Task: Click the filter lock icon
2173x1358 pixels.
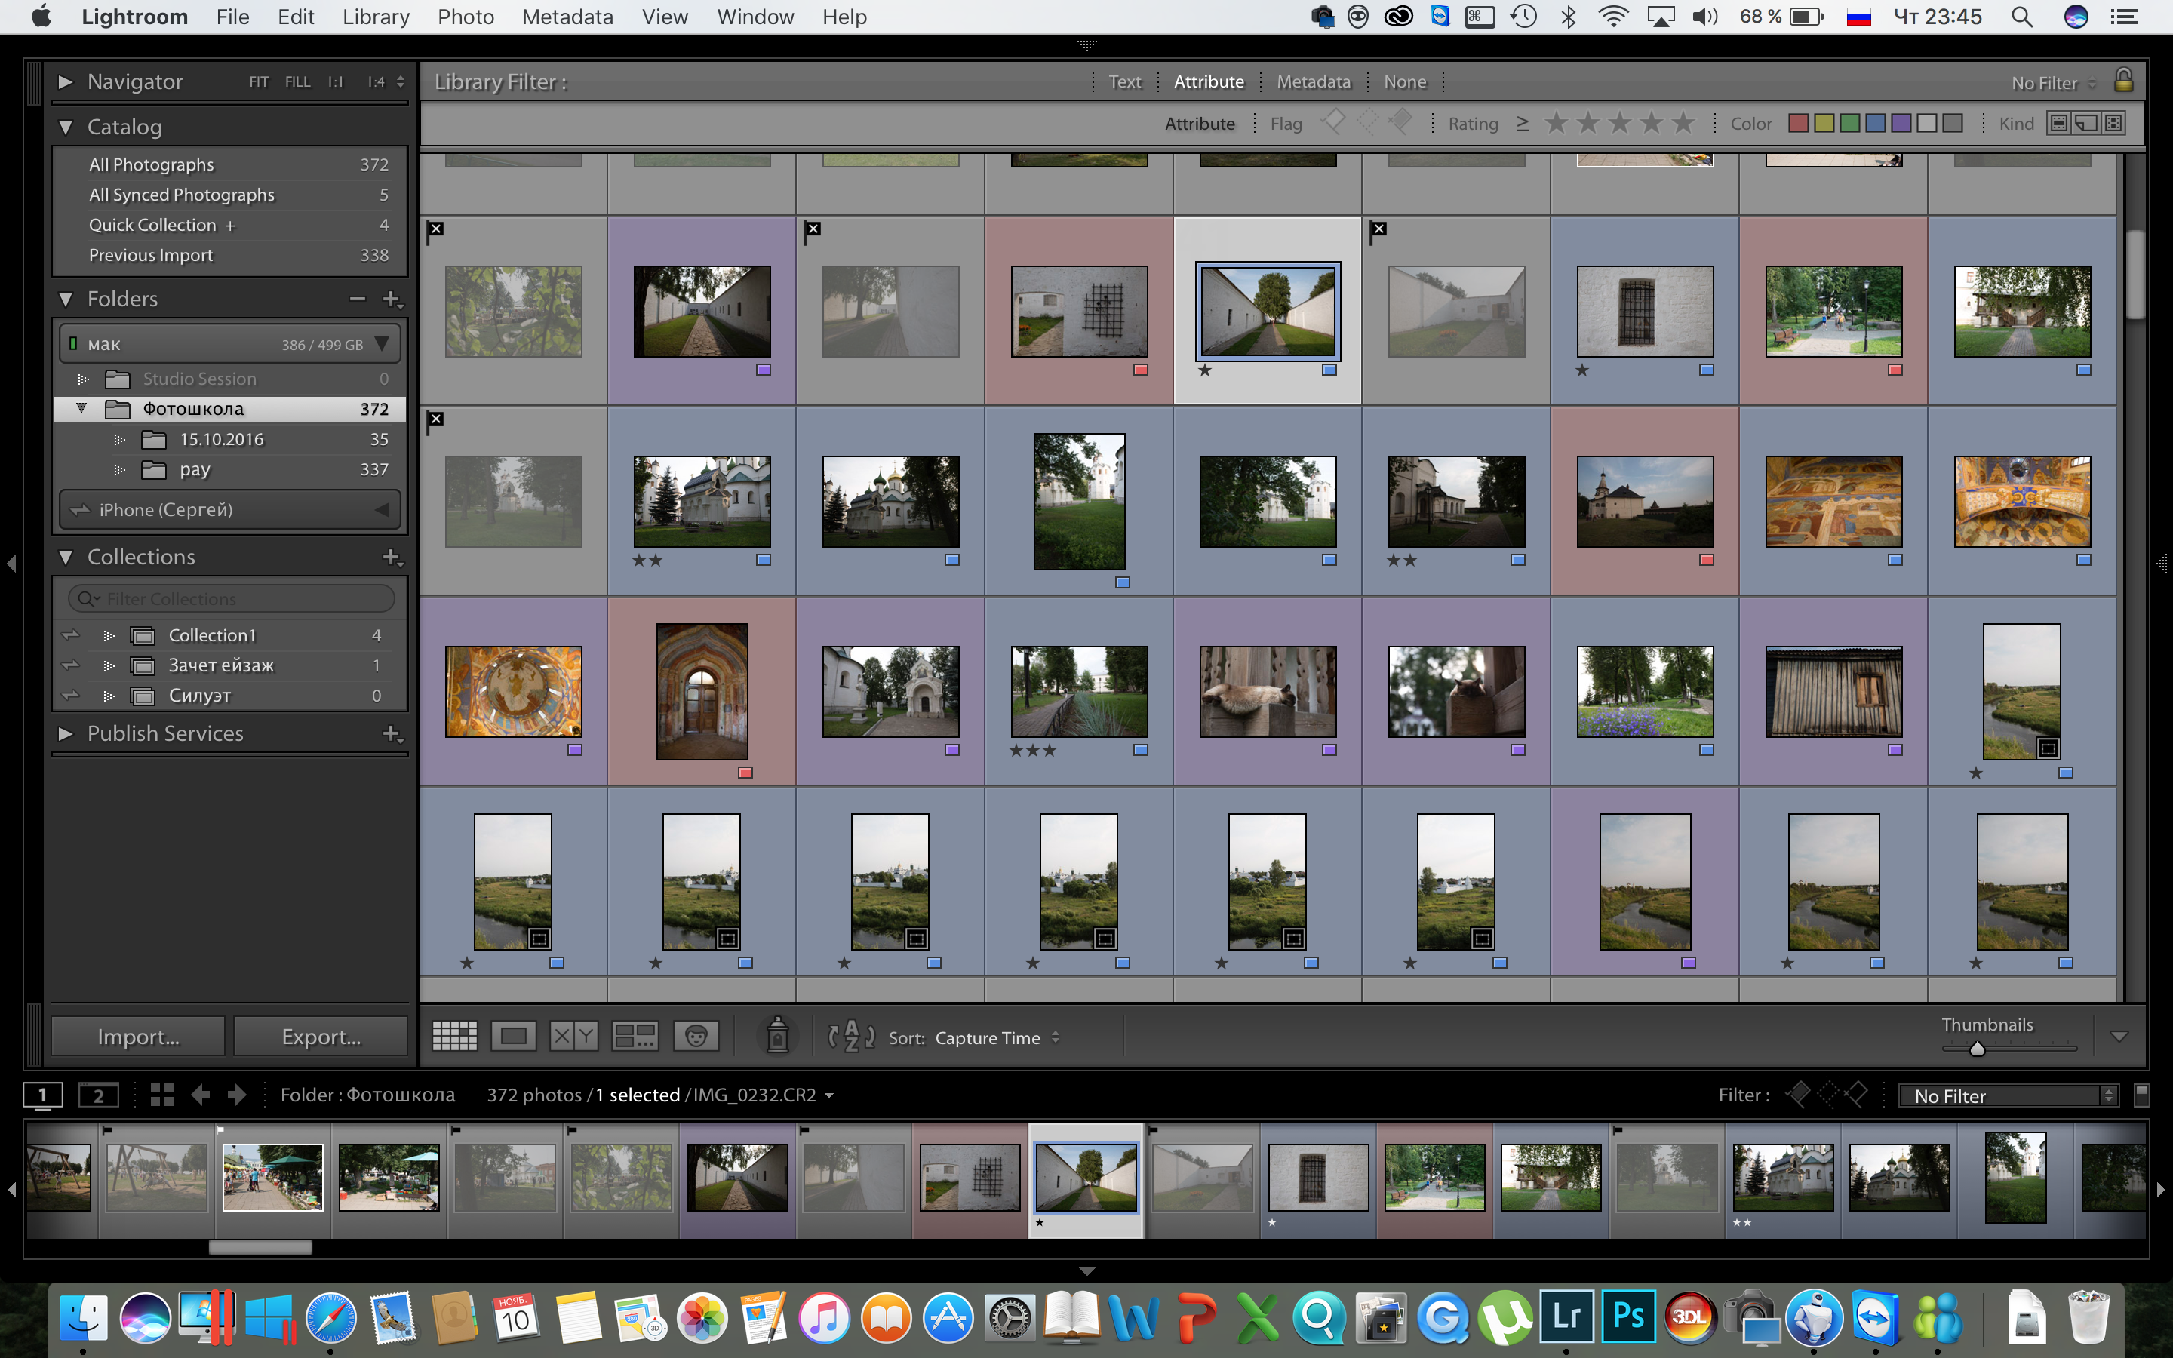Action: point(2122,81)
